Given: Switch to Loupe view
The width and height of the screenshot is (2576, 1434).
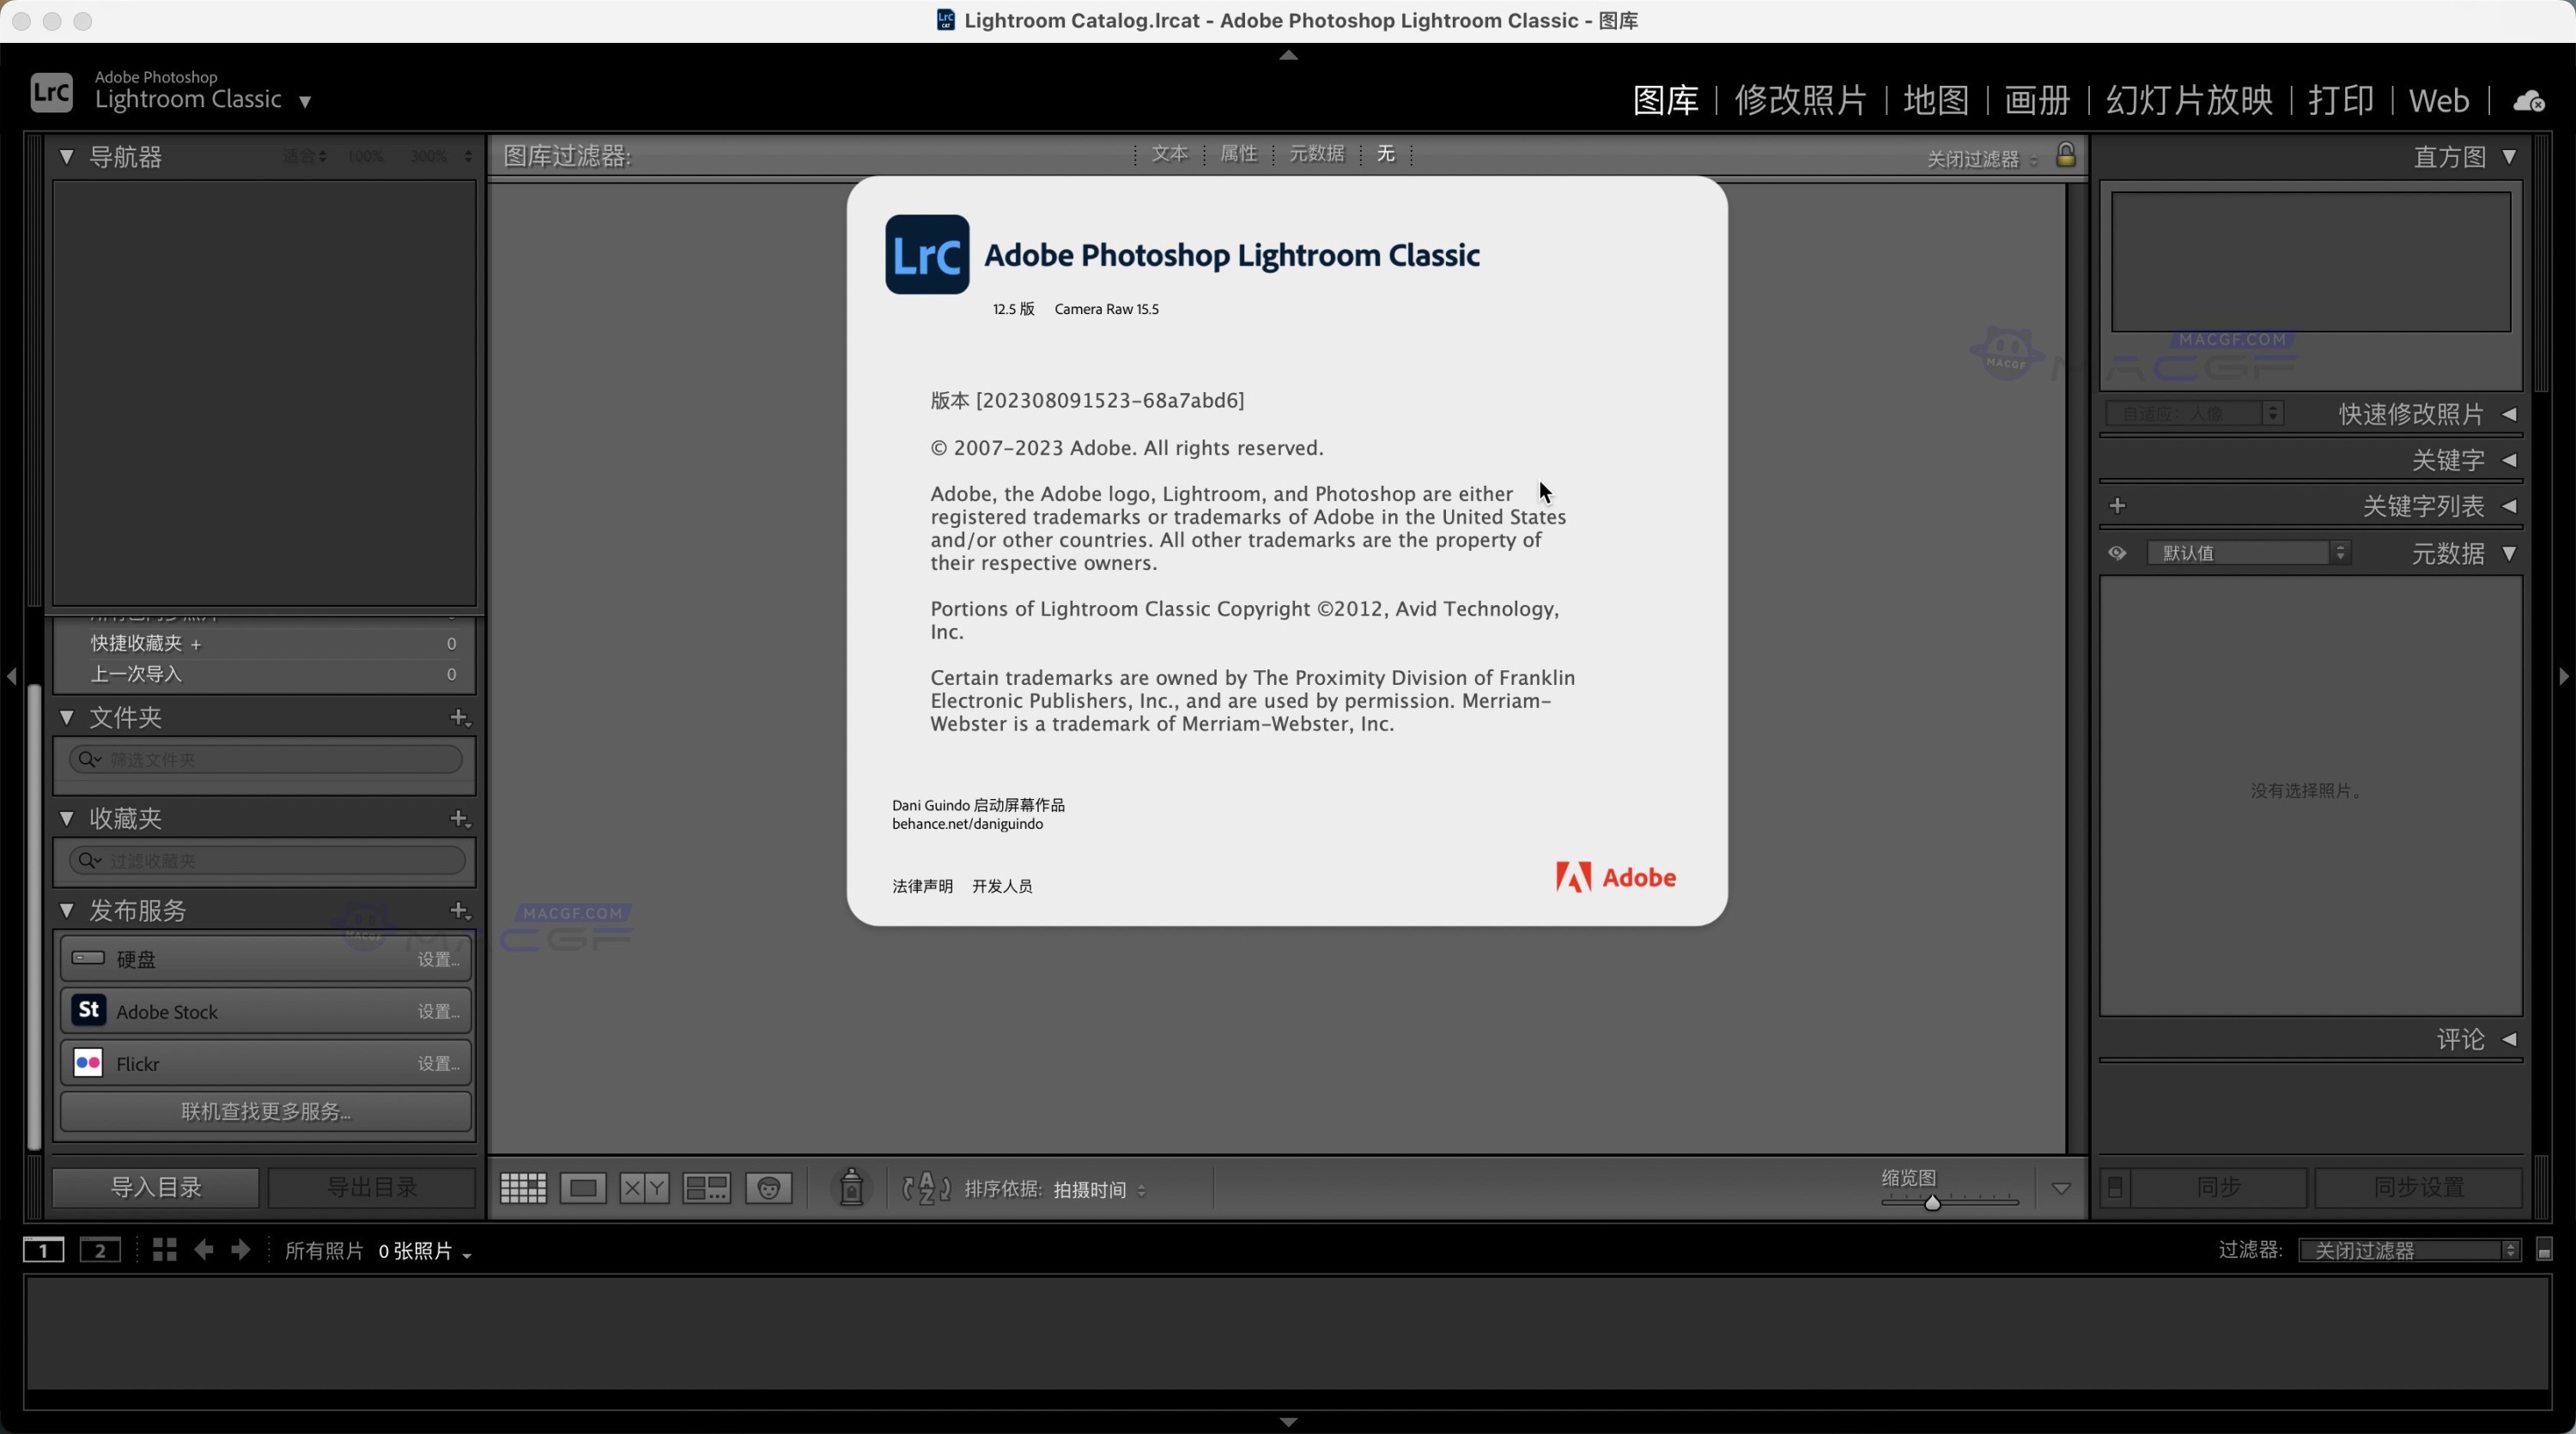Looking at the screenshot, I should pyautogui.click(x=584, y=1189).
